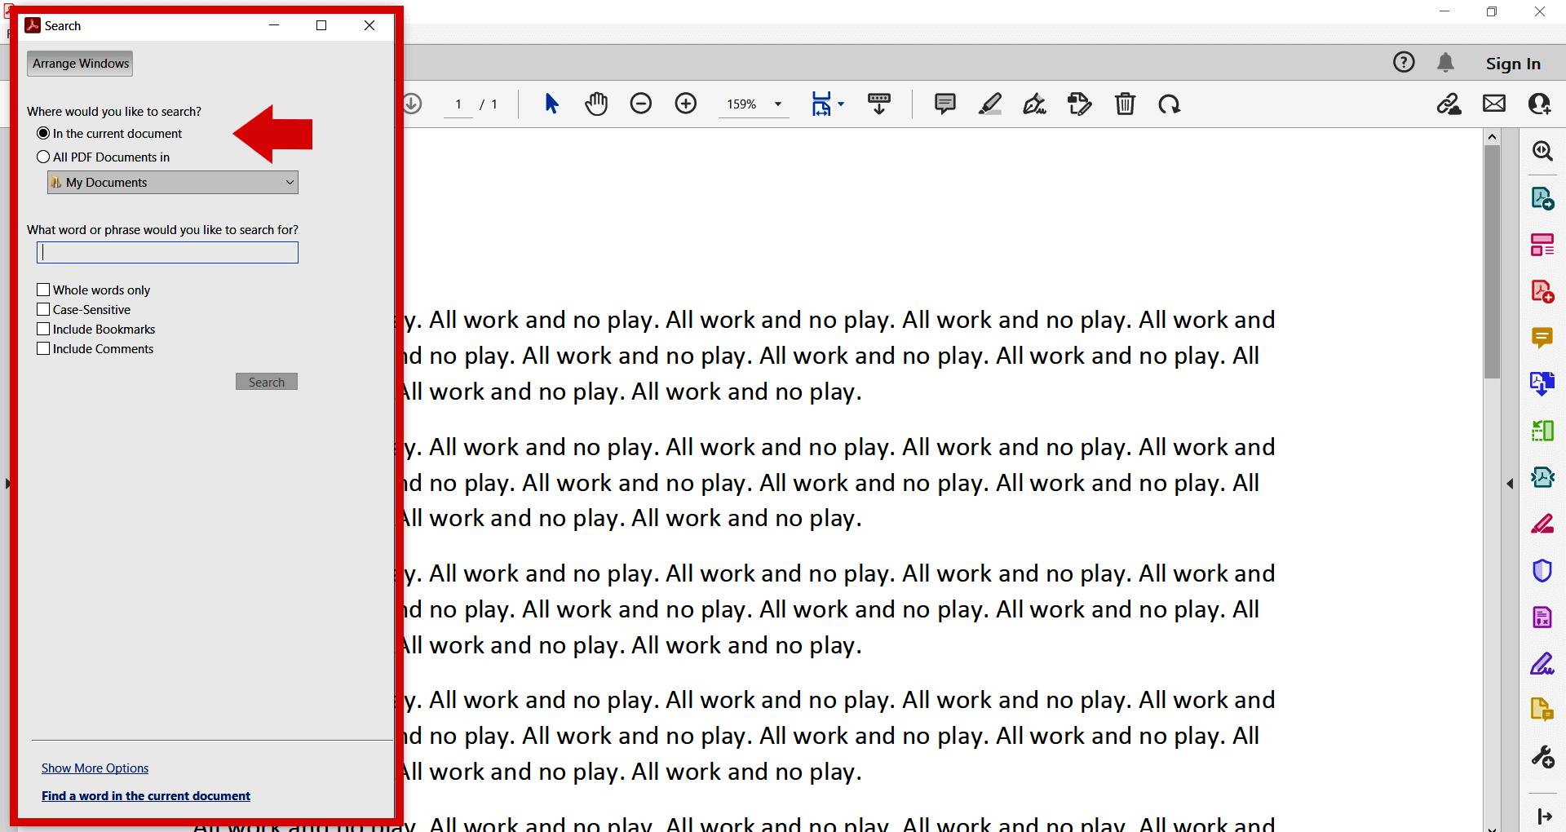Open More Tools via the wrench icon
Viewport: 1566px width, 832px height.
coord(1542,756)
